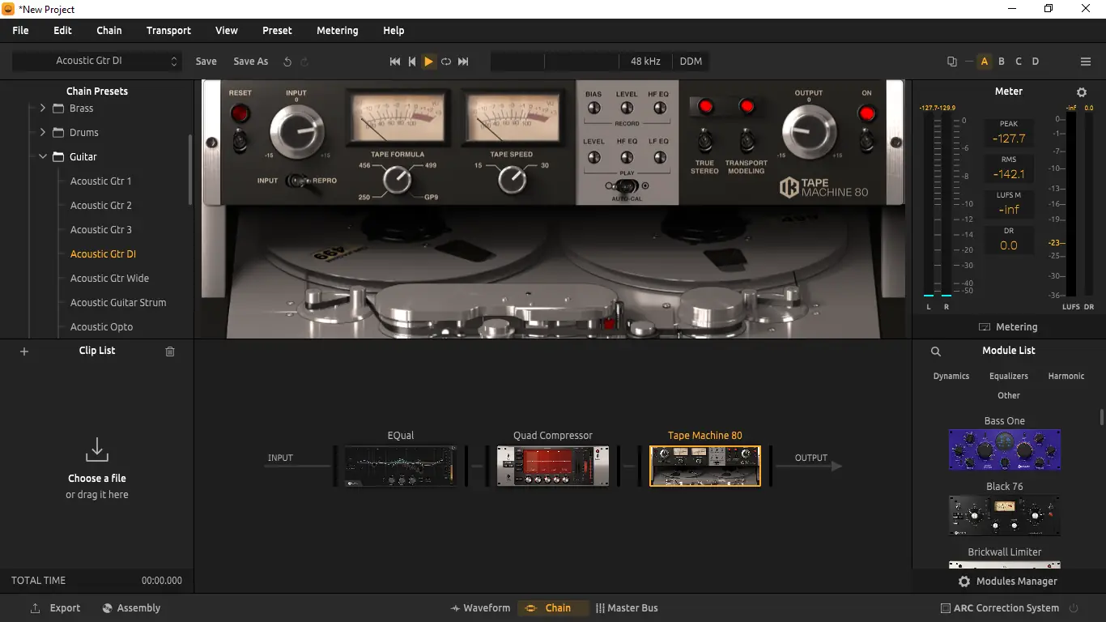This screenshot has height=622, width=1106.
Task: Toggle the AUTO-CAL switch
Action: coord(626,185)
